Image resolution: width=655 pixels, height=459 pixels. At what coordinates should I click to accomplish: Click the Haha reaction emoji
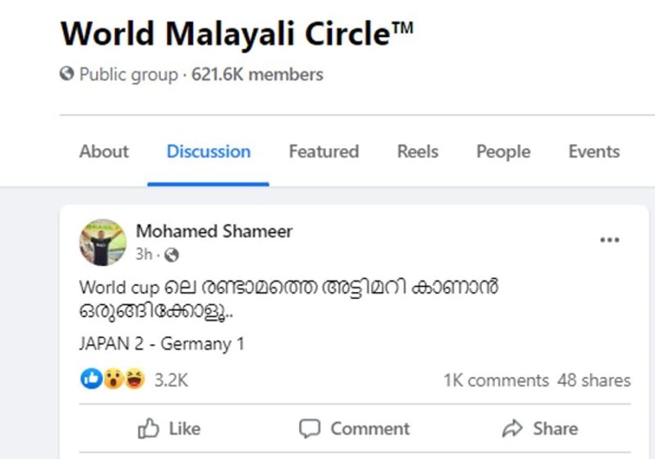pyautogui.click(x=135, y=379)
